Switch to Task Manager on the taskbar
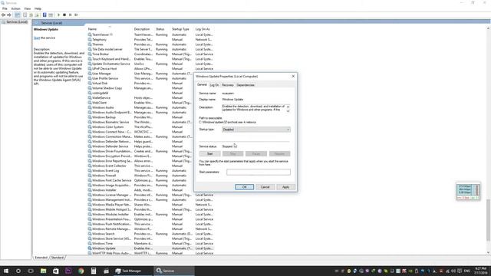The width and height of the screenshot is (491, 276). coord(132,271)
